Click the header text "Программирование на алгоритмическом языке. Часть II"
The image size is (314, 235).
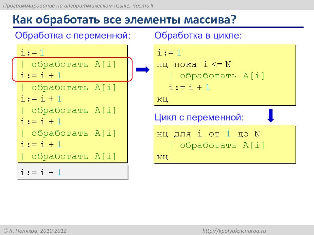pyautogui.click(x=78, y=6)
